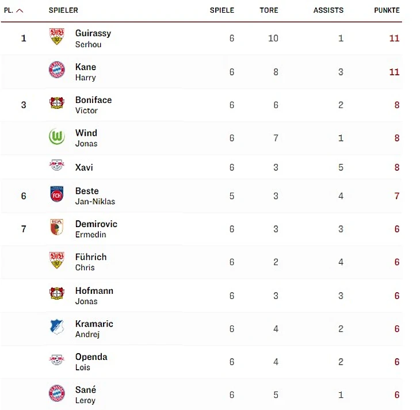Open the Hoffenheim logo next to Kramaric
The image size is (420, 410).
click(x=56, y=327)
